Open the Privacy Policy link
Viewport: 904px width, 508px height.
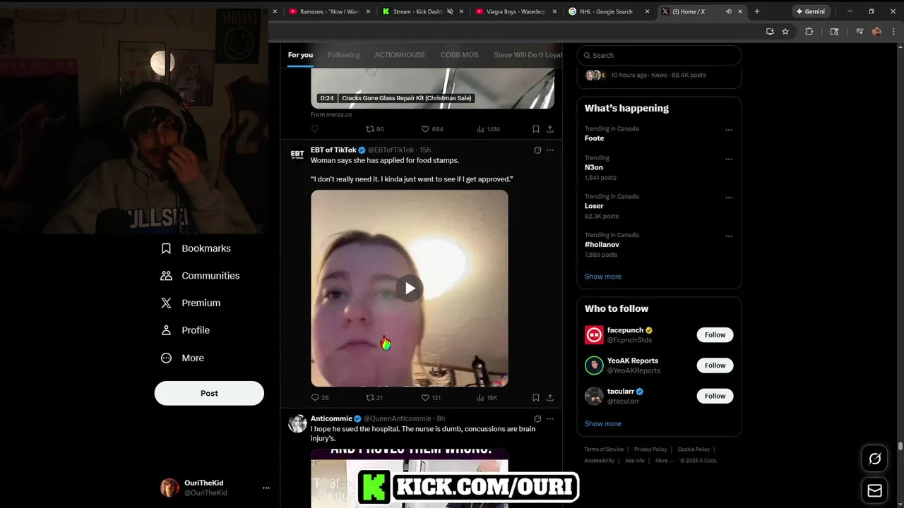650,449
